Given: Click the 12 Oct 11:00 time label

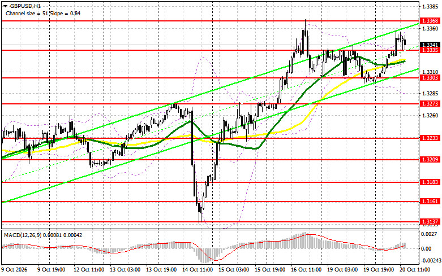Looking at the screenshot, I should [x=89, y=270].
